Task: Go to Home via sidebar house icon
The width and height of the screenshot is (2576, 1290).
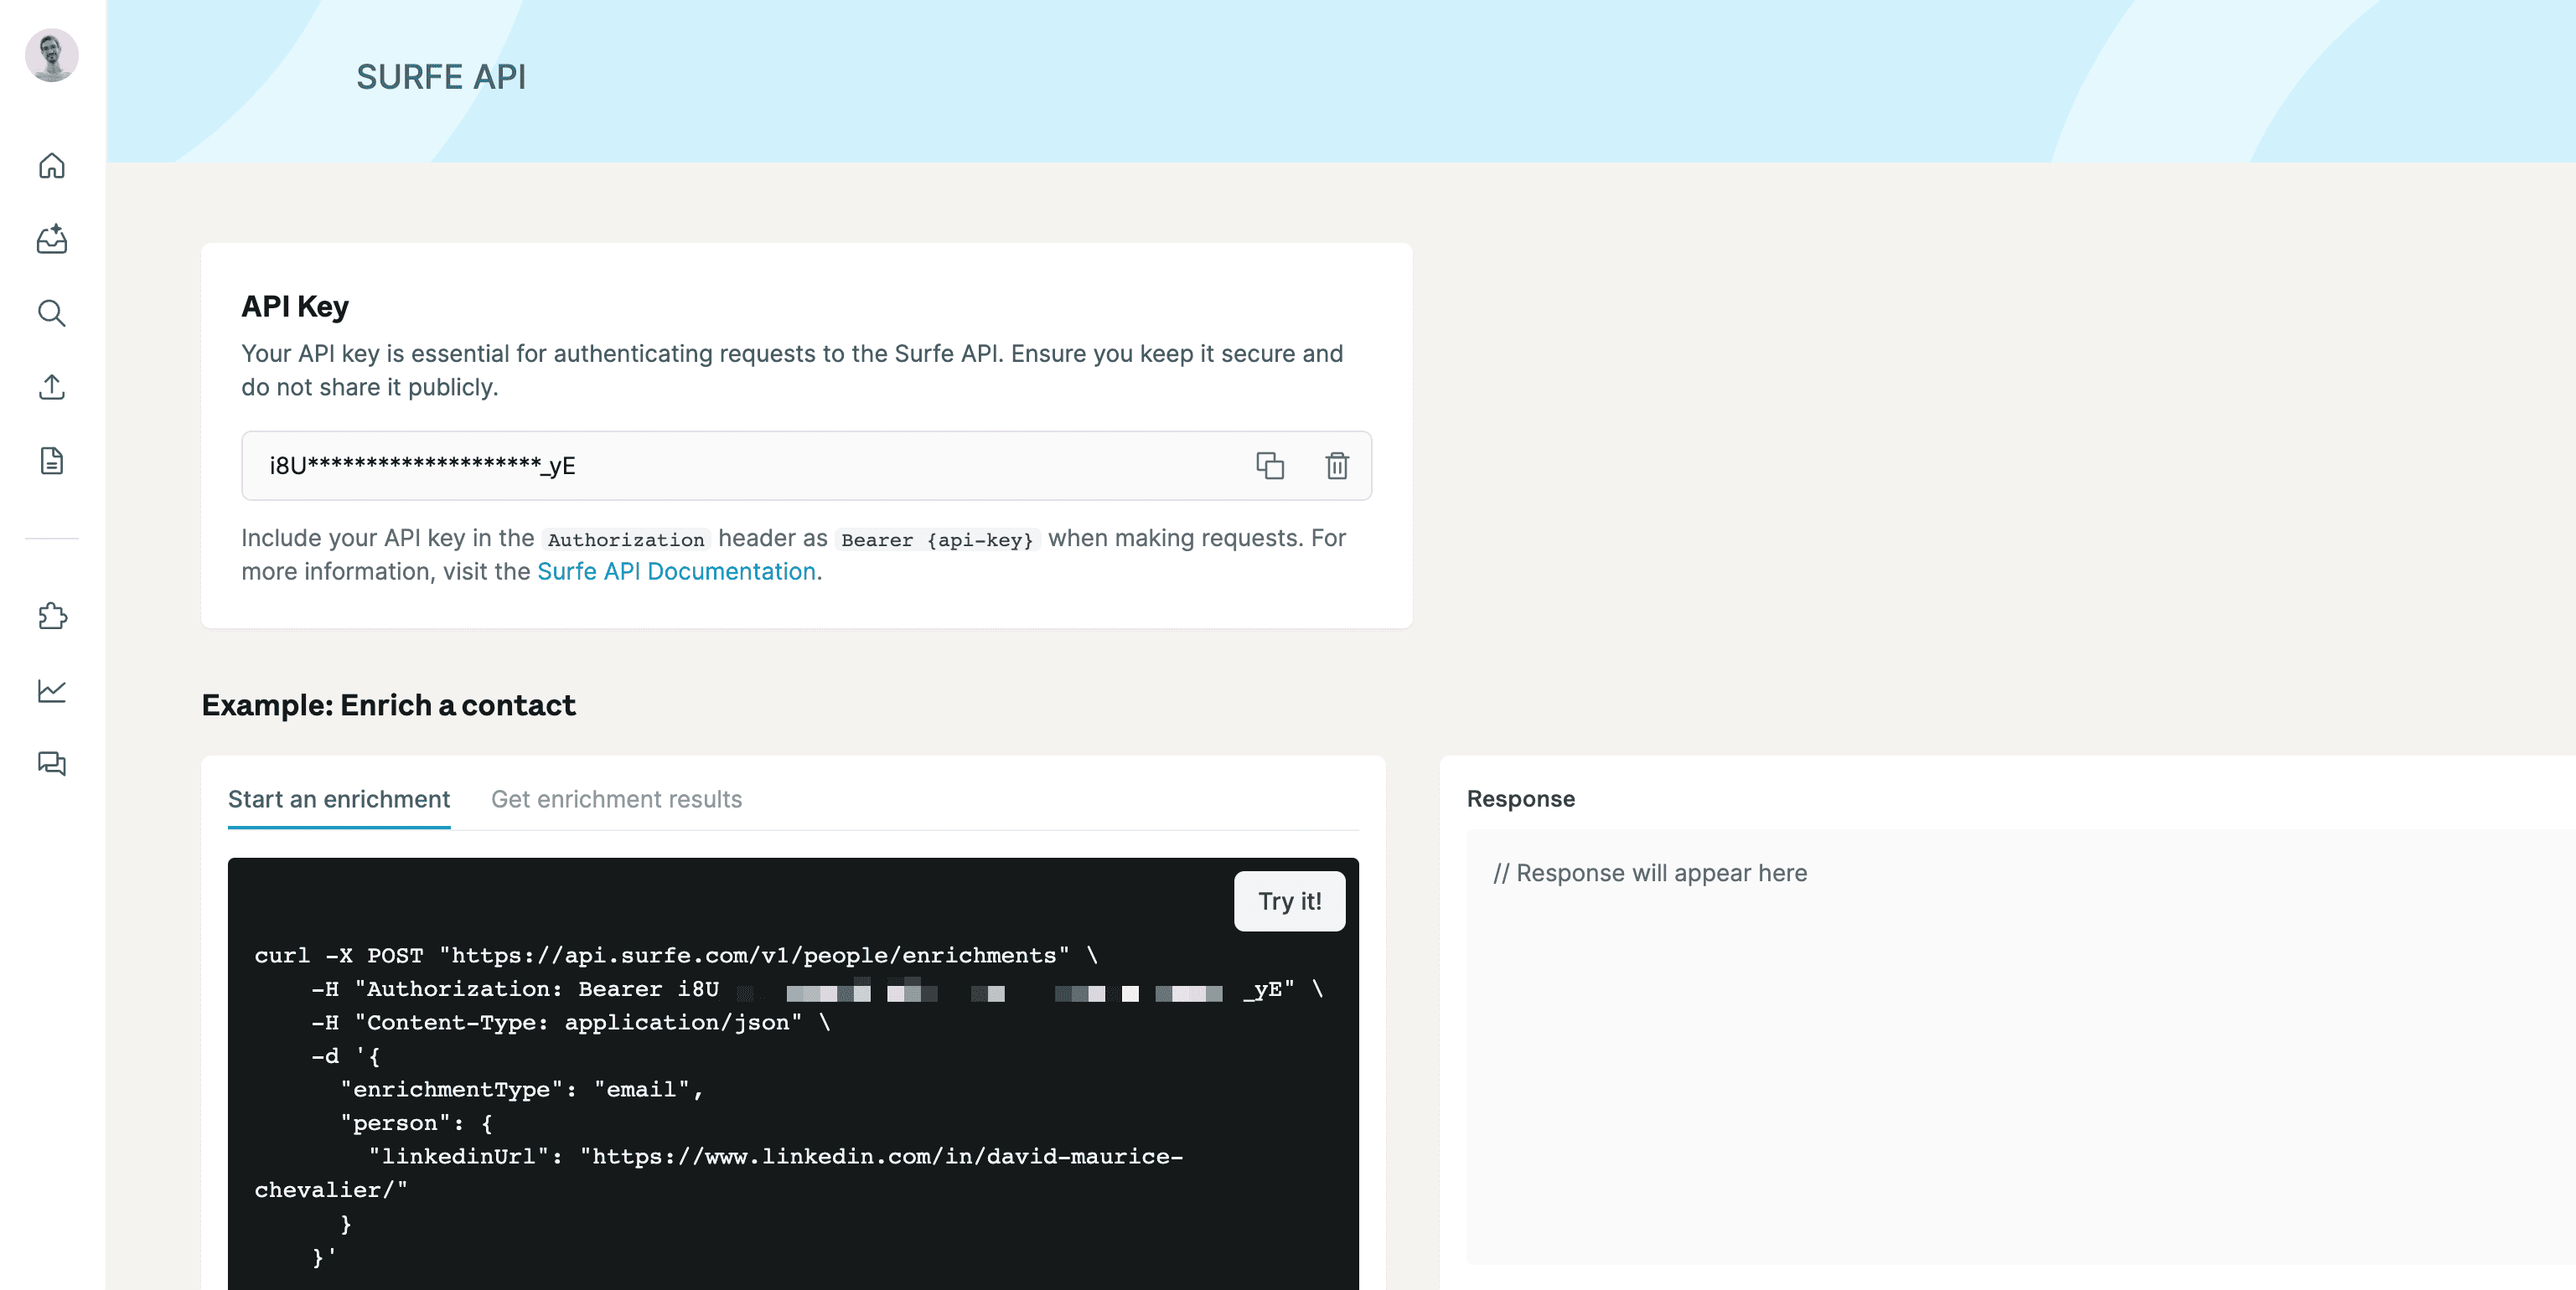Action: 52,166
